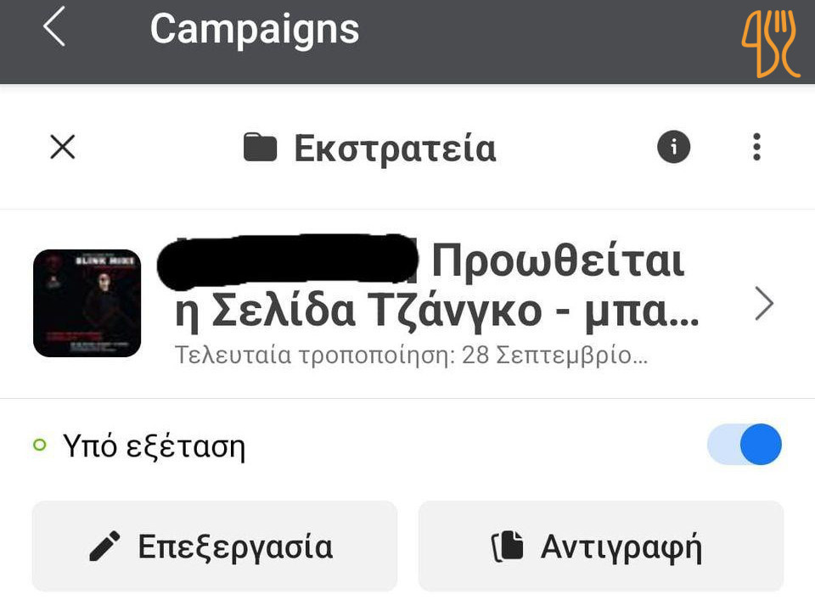
Task: Click the green status circle indicator
Action: (40, 445)
